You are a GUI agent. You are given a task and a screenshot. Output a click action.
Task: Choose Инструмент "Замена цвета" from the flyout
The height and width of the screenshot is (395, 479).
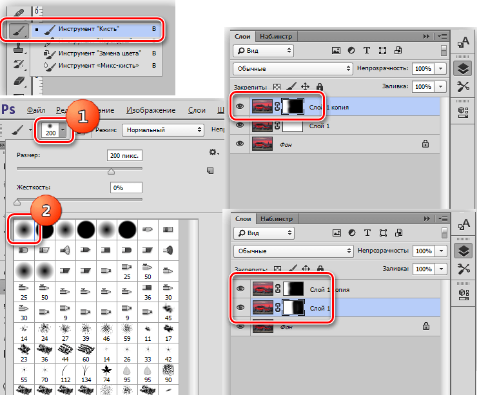pyautogui.click(x=99, y=53)
